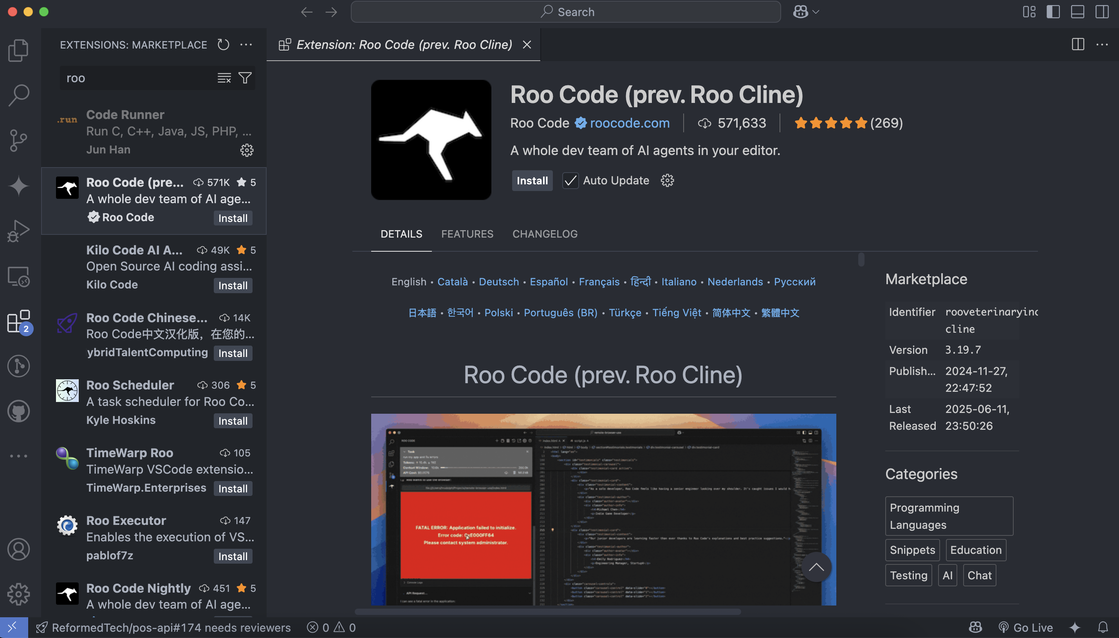Toggle secondary side bar visibility
The image size is (1119, 638).
coord(1102,12)
